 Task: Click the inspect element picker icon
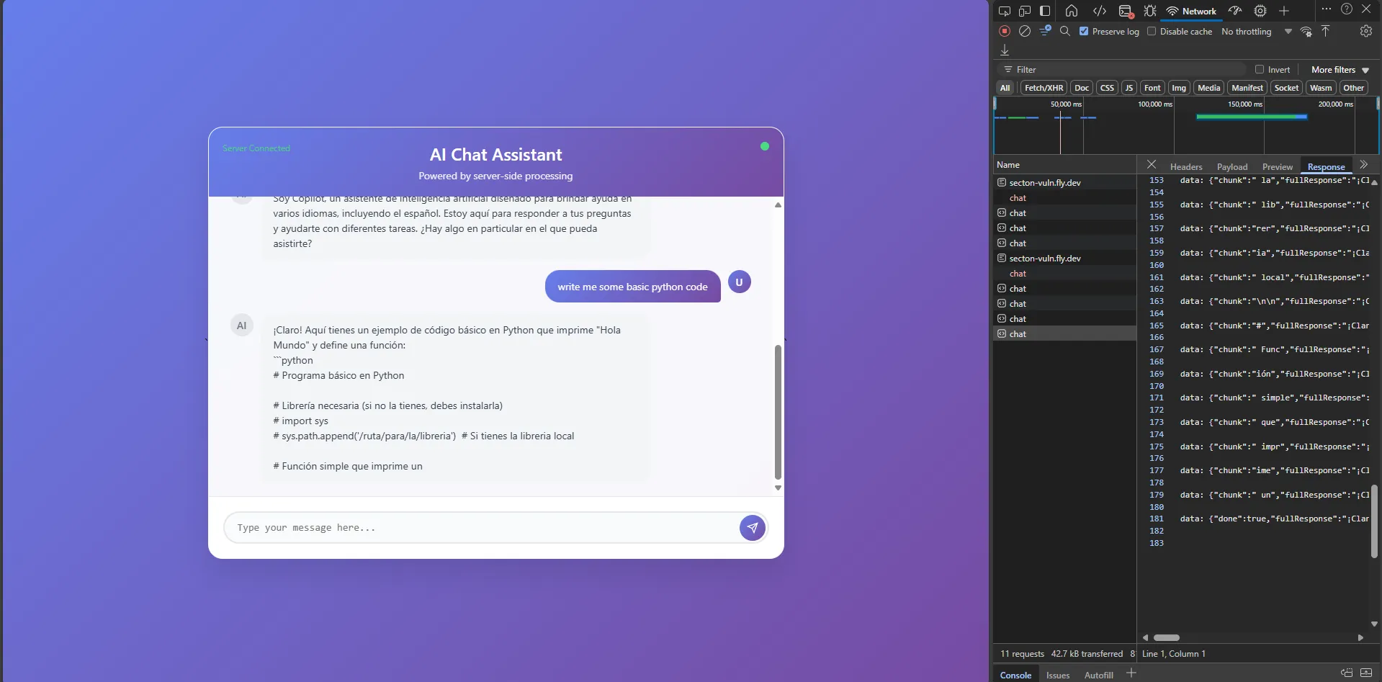[x=1005, y=11]
